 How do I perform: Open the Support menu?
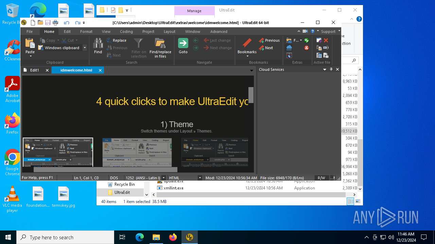click(x=328, y=32)
